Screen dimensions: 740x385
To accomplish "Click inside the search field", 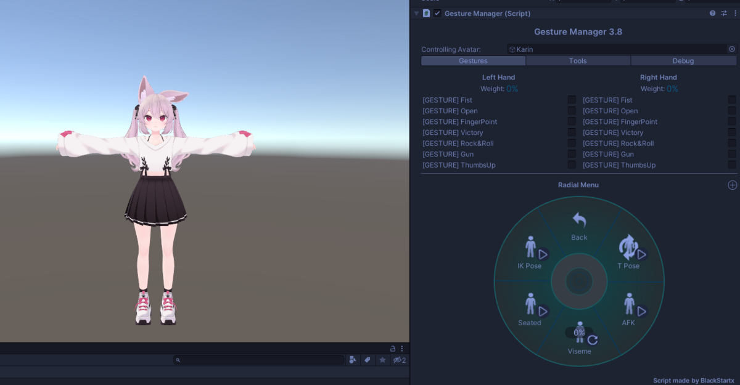I will tap(259, 360).
